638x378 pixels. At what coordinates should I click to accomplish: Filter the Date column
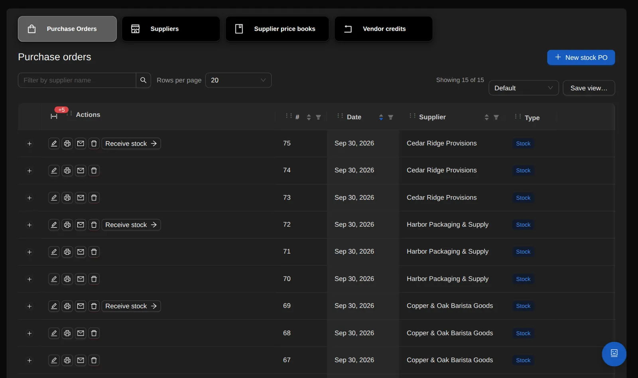pos(391,117)
